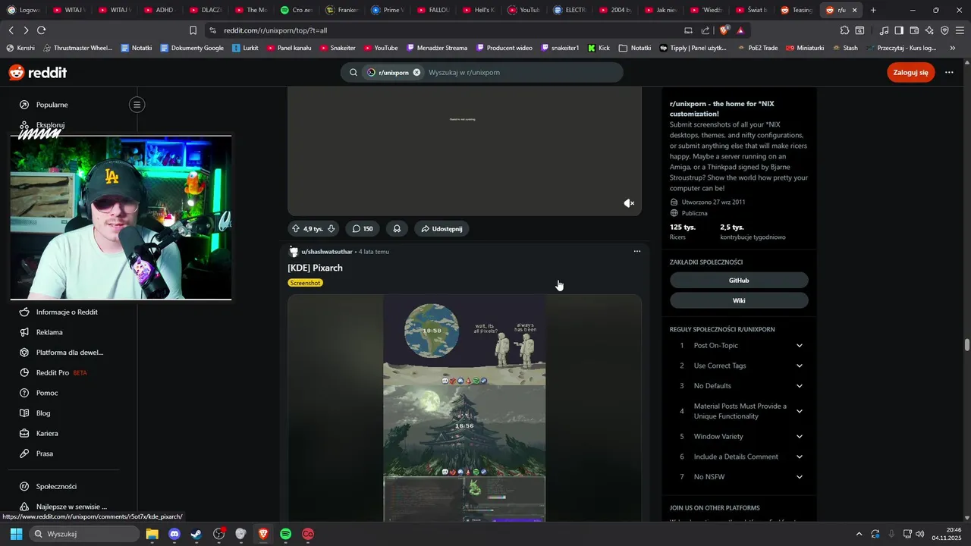Open File Explorer from the taskbar

click(x=152, y=534)
